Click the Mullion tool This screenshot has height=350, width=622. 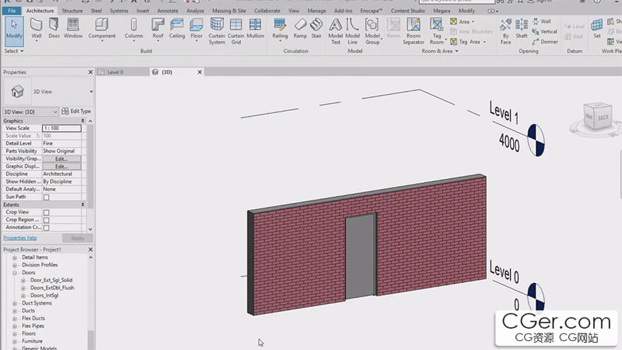[x=255, y=28]
